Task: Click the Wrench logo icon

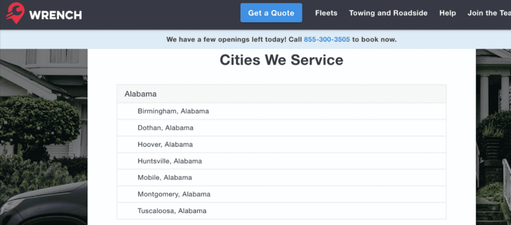Action: point(15,13)
